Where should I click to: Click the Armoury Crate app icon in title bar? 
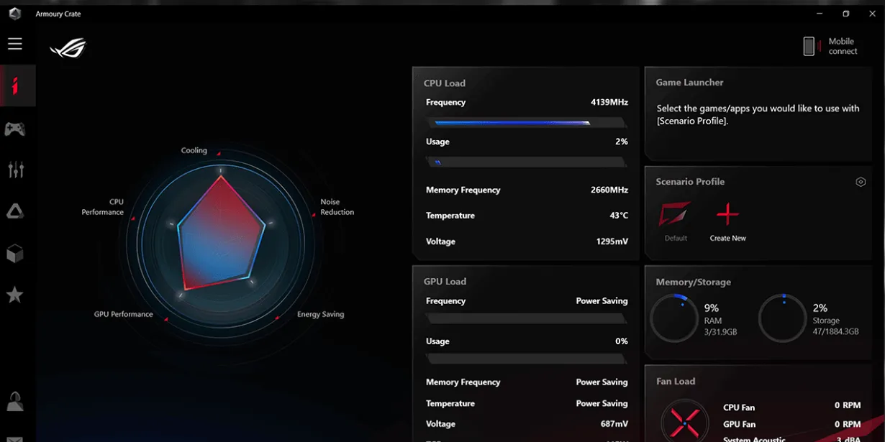pos(14,14)
